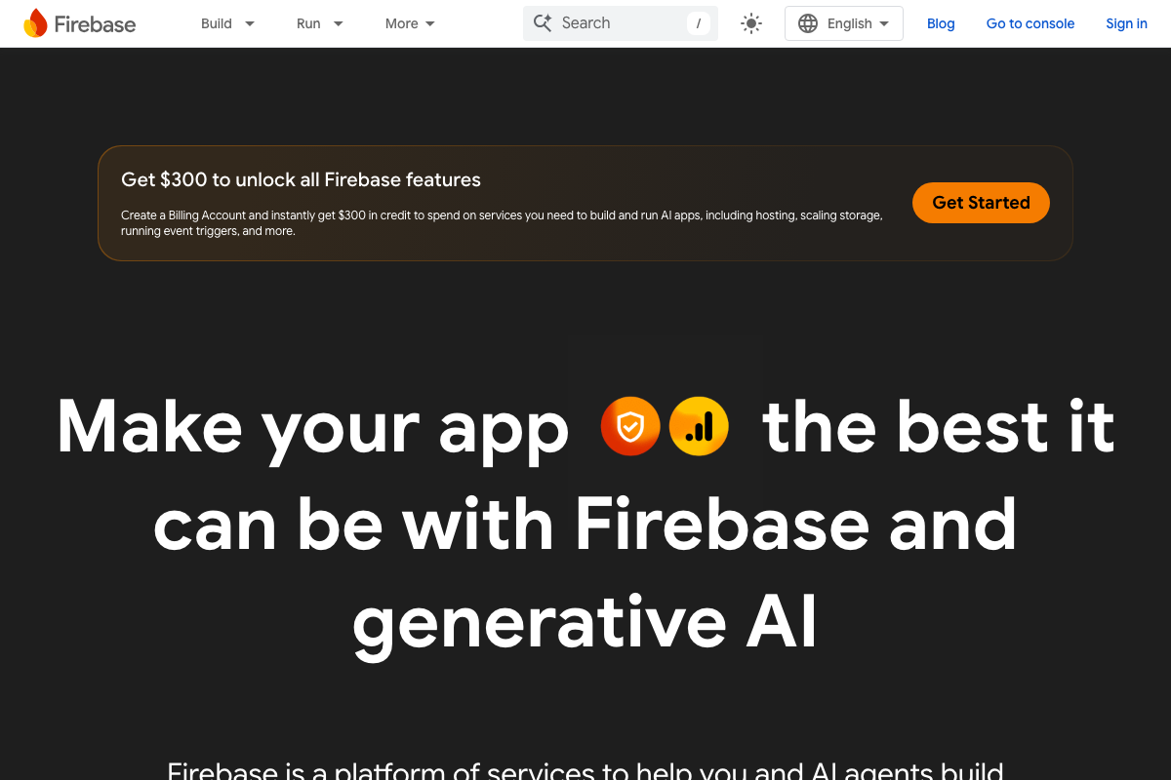
Task: Click the search sparkle magnifier icon
Action: coord(543,22)
